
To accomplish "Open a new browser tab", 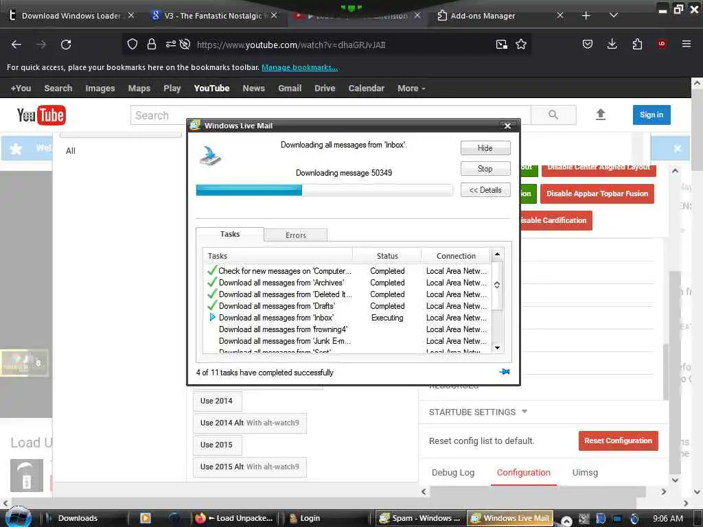I will pyautogui.click(x=586, y=16).
